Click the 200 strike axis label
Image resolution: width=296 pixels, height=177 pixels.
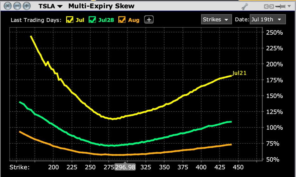point(53,167)
